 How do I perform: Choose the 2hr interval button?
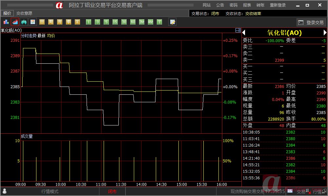click(x=142, y=22)
